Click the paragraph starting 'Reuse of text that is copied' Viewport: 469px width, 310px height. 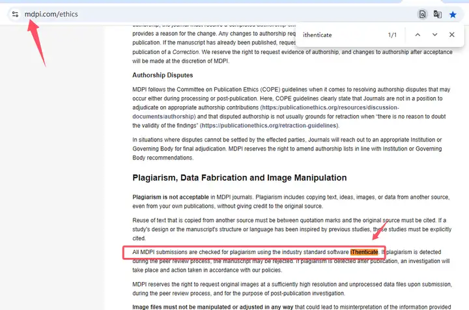click(292, 229)
